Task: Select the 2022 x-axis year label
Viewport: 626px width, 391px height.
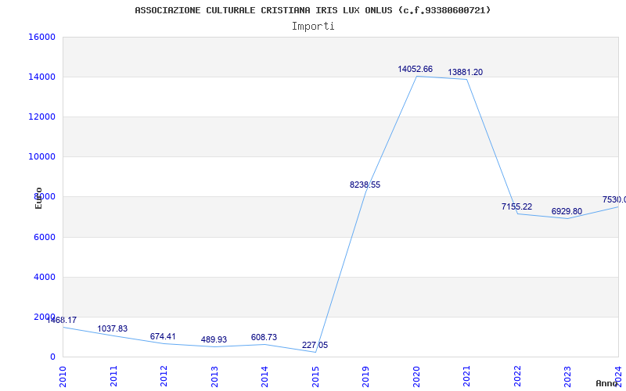Action: [517, 376]
